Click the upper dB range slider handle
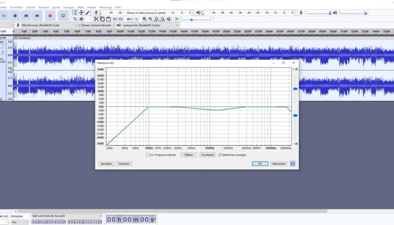The image size is (394, 225). click(295, 89)
